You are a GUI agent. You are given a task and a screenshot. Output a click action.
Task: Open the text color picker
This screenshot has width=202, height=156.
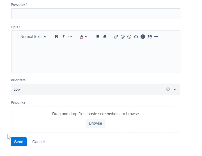(x=84, y=37)
